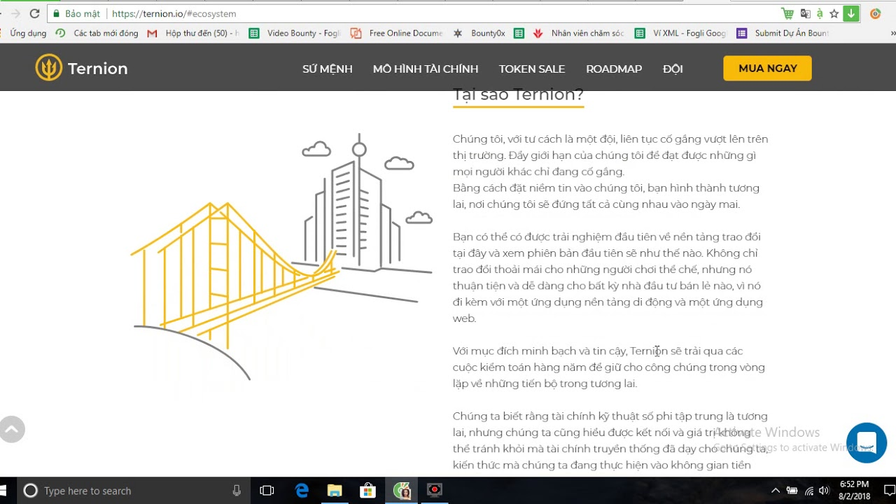
Task: Open the green download arrow extension
Action: (x=851, y=13)
